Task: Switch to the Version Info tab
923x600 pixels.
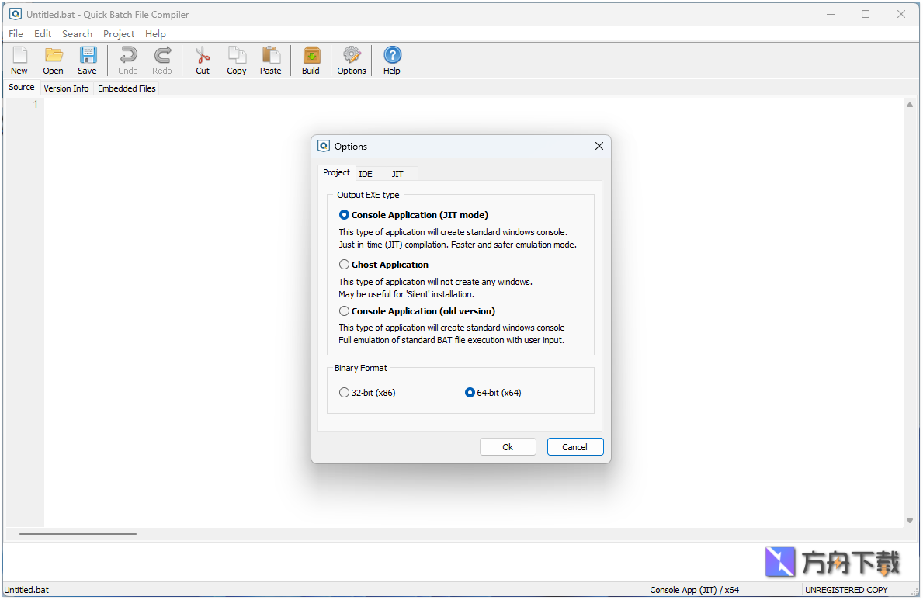Action: pos(66,88)
